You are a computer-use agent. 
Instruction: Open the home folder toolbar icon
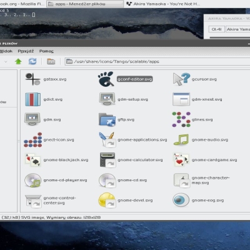tap(51, 61)
